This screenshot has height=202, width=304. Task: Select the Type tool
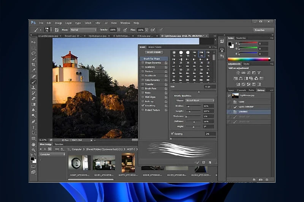33,127
